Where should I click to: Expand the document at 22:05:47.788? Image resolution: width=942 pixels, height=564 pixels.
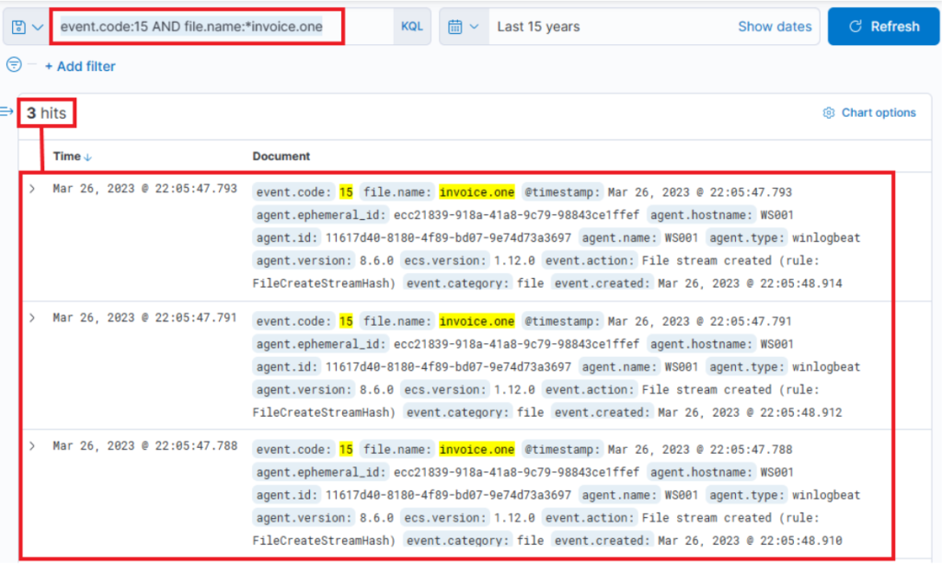[32, 446]
